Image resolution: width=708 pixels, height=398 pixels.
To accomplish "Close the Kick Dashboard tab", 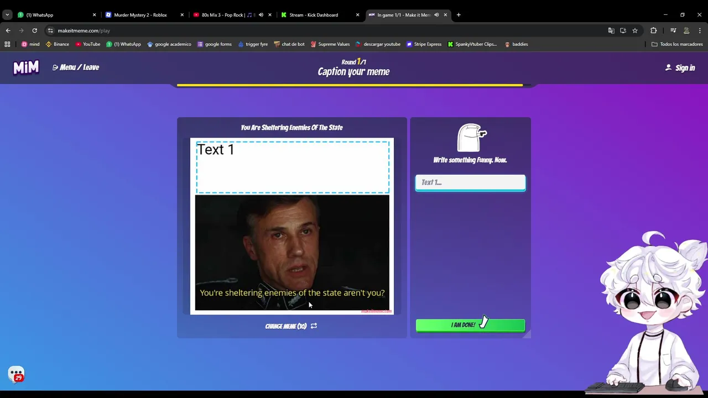I will (357, 15).
